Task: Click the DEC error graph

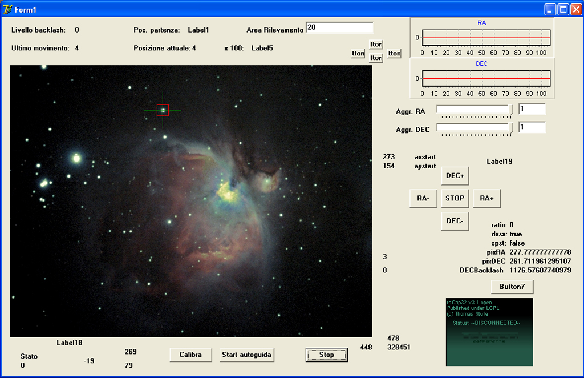Action: click(x=482, y=79)
